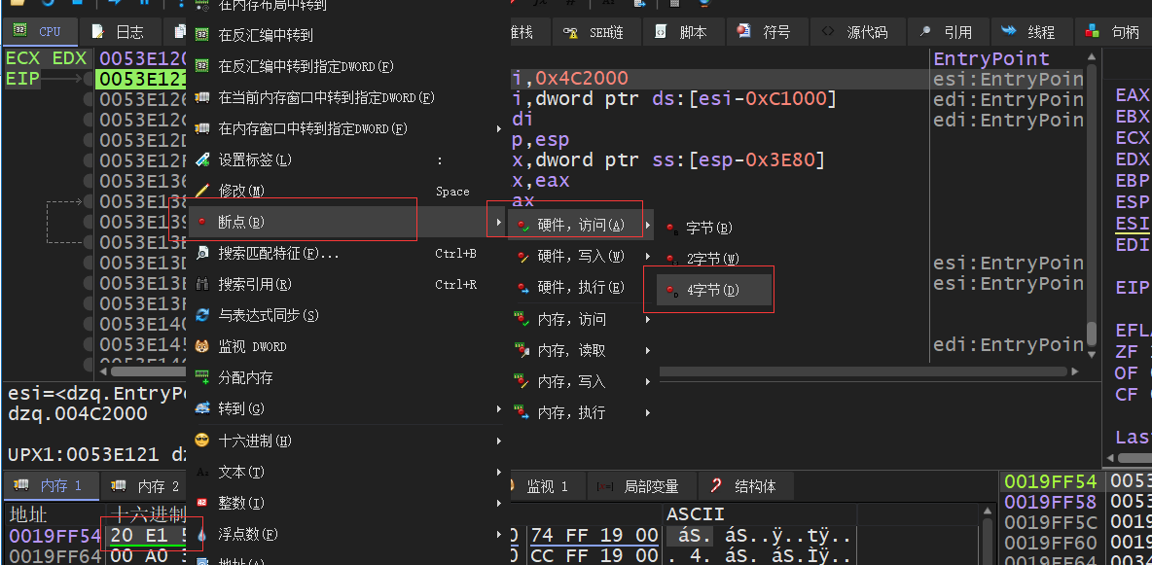Image resolution: width=1152 pixels, height=565 pixels.
Task: Select stack address 0019FF5C
Action: [x=1051, y=521]
